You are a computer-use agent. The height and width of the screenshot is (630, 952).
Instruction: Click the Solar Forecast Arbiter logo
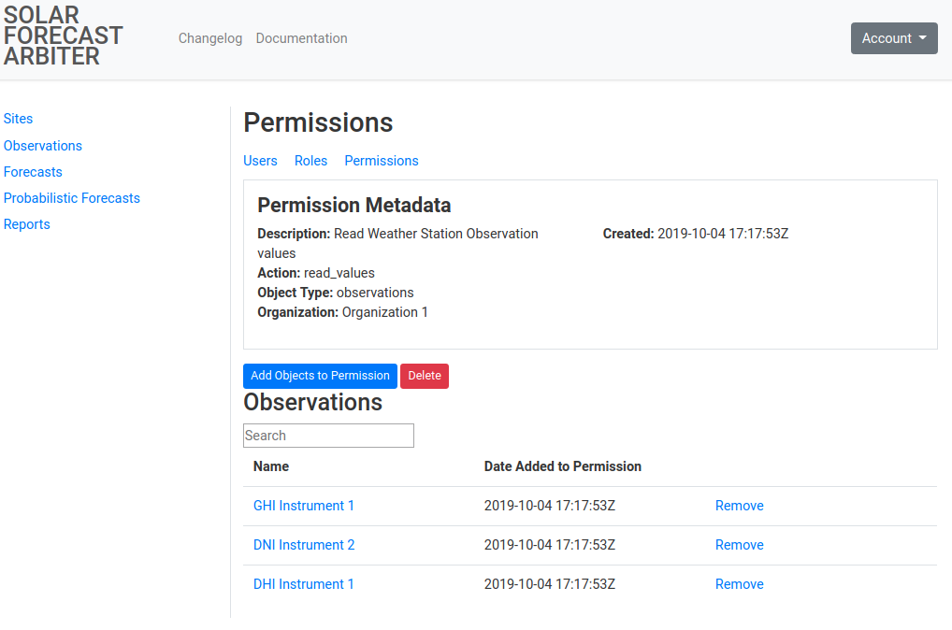click(64, 36)
